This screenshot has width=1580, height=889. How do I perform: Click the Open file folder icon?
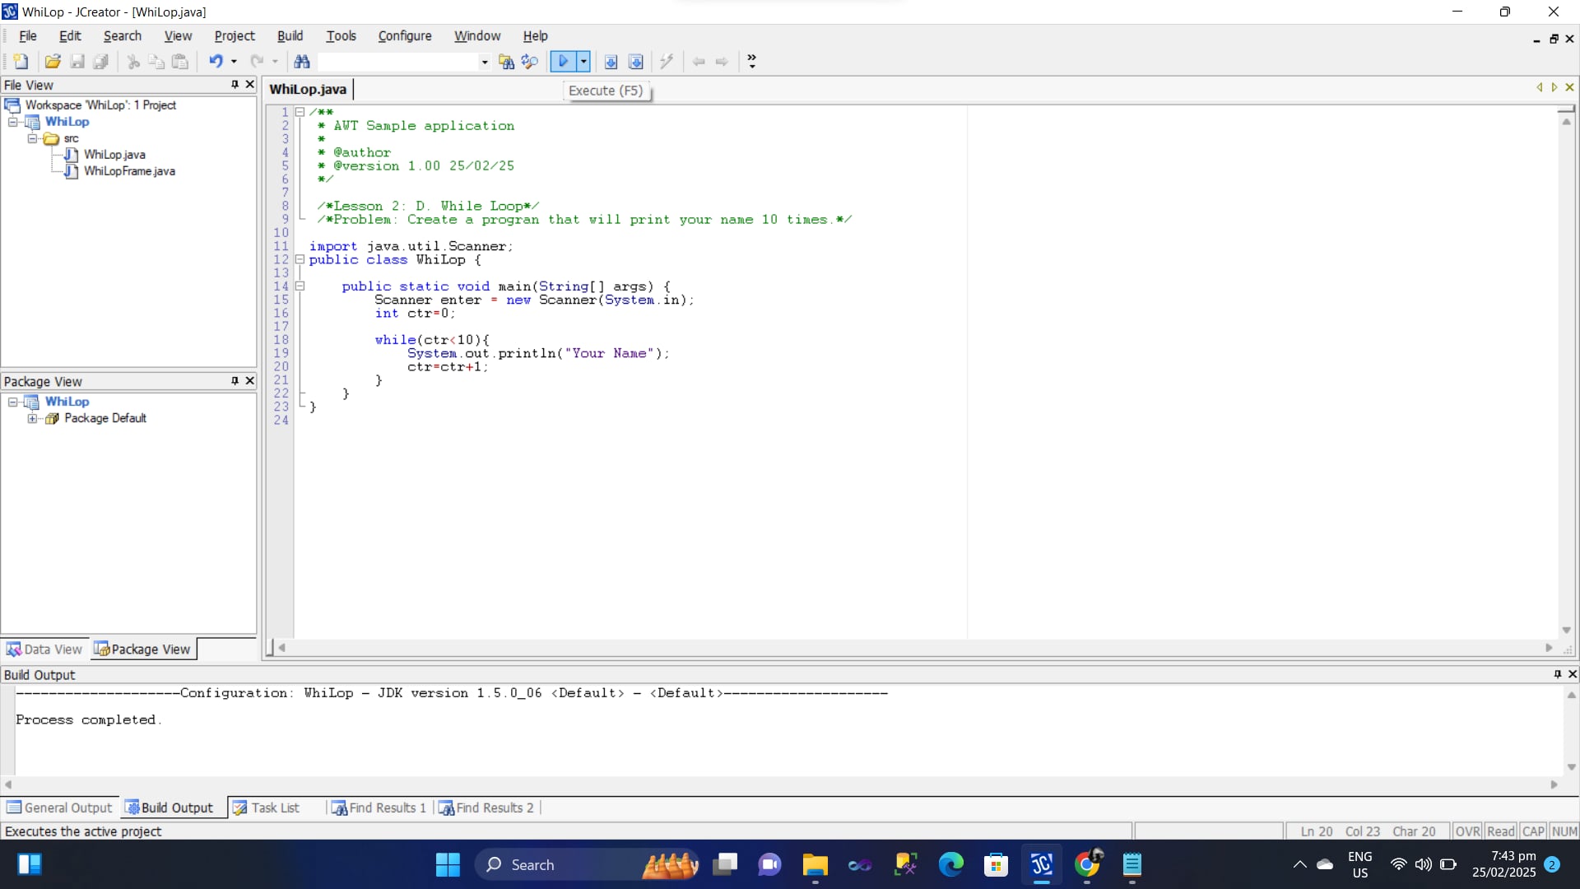pyautogui.click(x=53, y=62)
